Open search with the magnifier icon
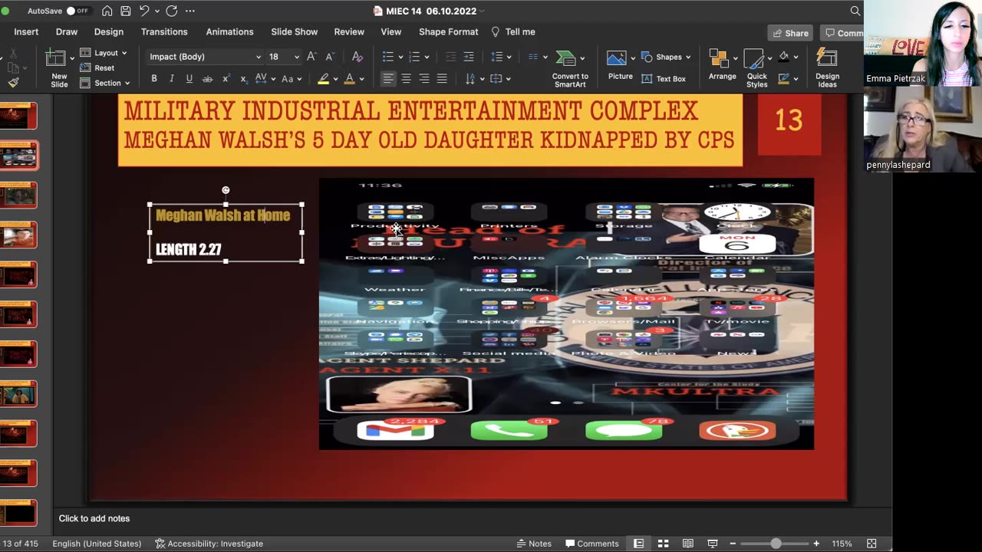 [x=855, y=11]
